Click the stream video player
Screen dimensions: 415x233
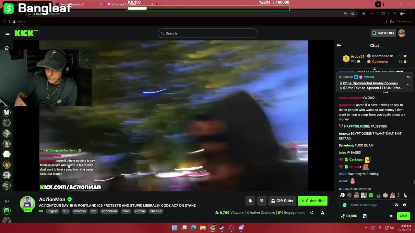coord(174,116)
